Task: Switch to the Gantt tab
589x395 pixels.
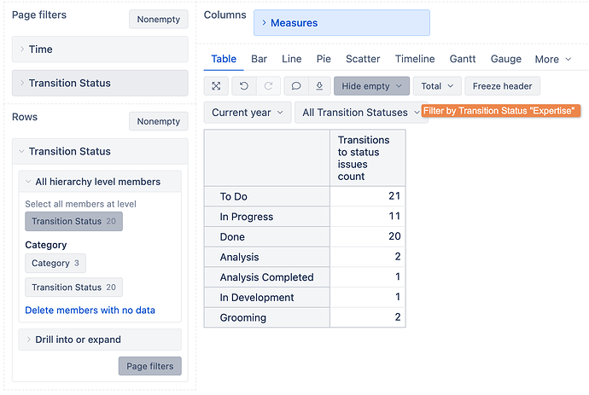Action: click(462, 59)
